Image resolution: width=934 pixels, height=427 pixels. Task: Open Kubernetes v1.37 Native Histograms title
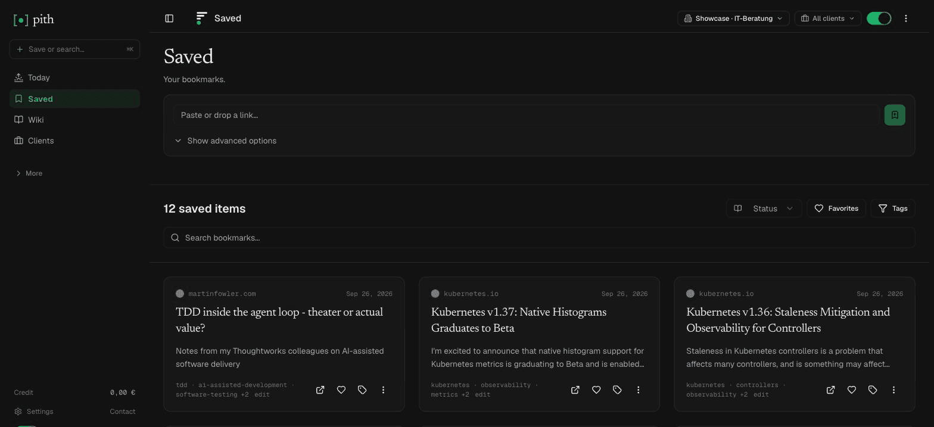[519, 320]
